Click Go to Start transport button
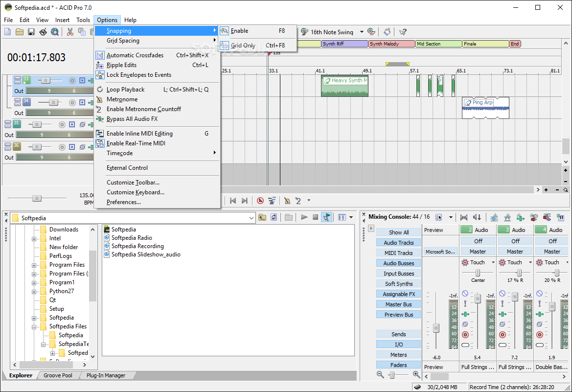The height and width of the screenshot is (392, 572). click(233, 200)
